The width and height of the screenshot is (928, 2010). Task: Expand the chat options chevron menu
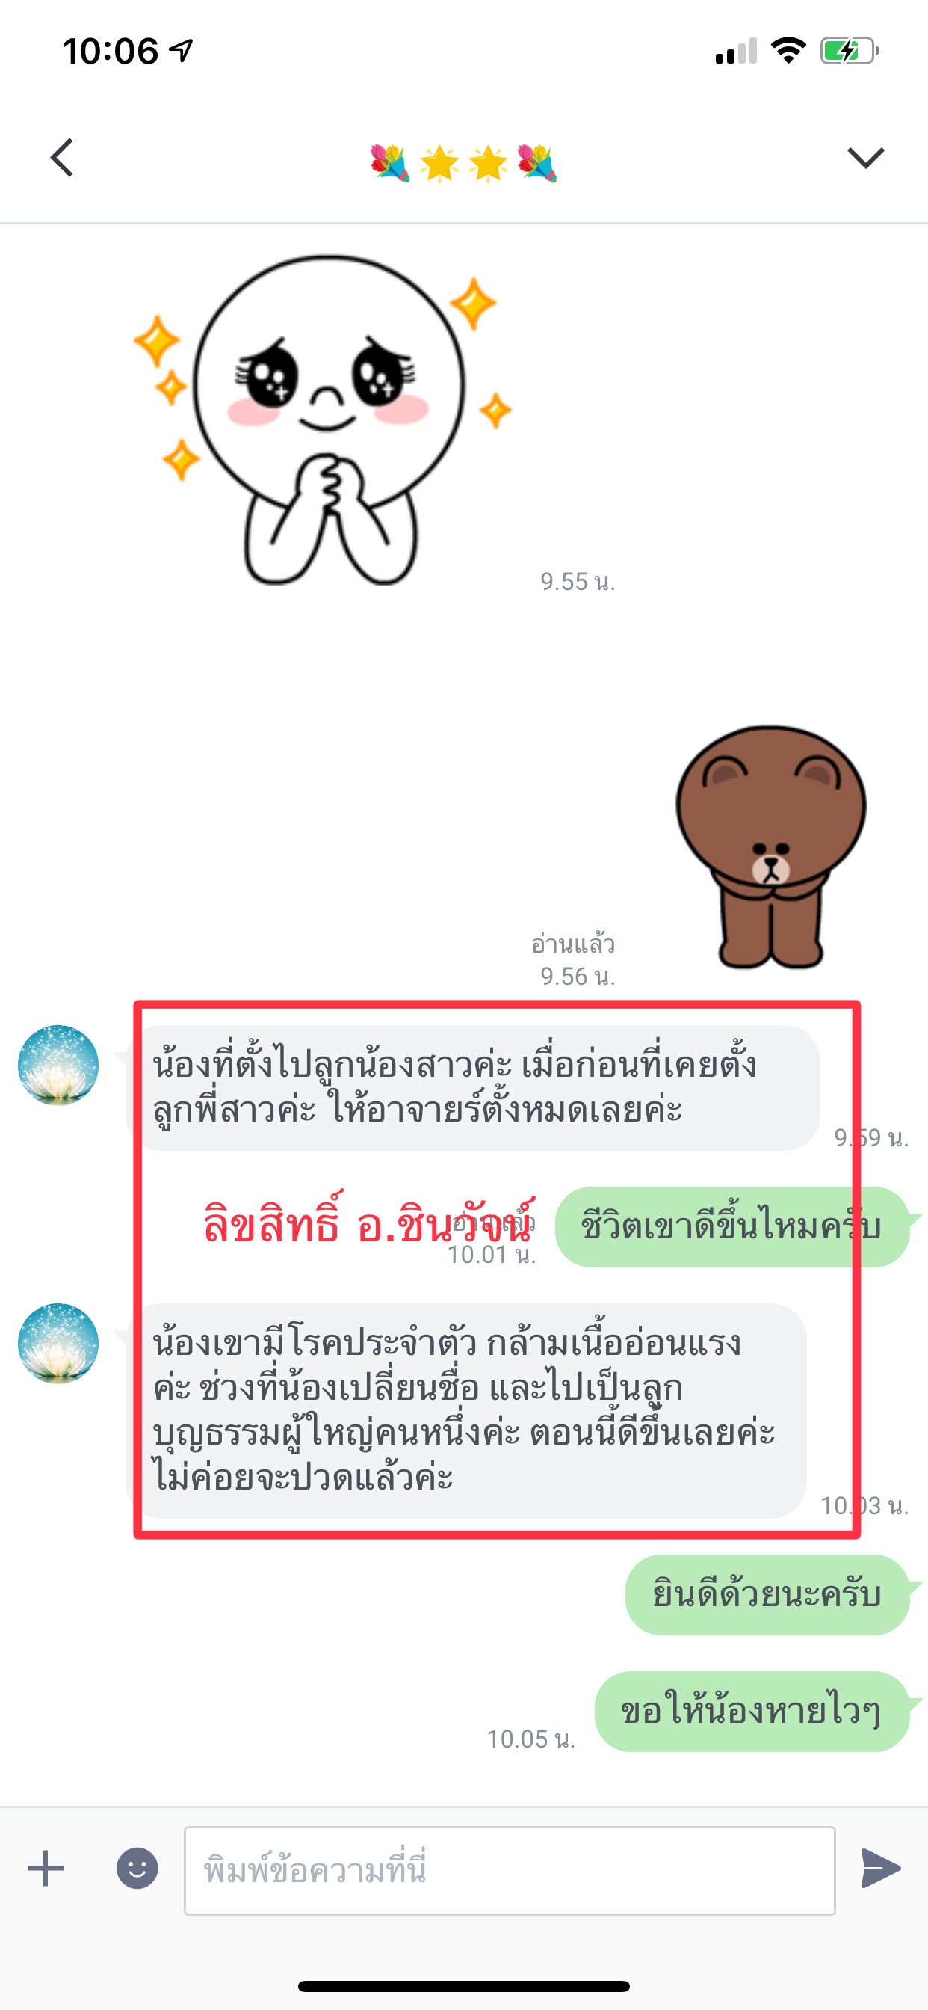tap(866, 158)
